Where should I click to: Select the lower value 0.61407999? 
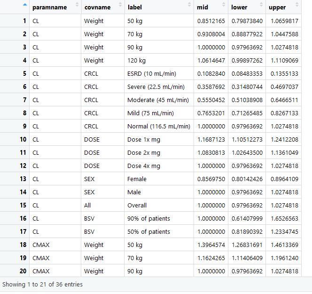[247, 219]
